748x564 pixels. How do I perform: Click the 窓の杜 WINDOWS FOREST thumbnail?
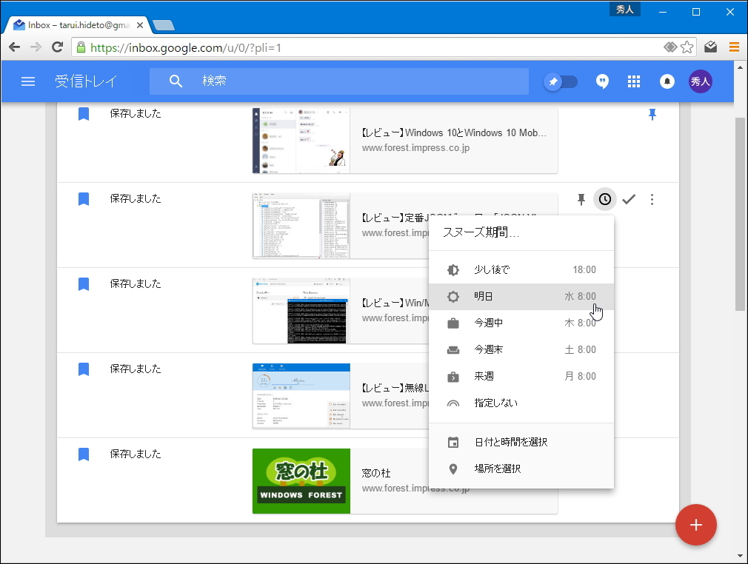click(301, 480)
